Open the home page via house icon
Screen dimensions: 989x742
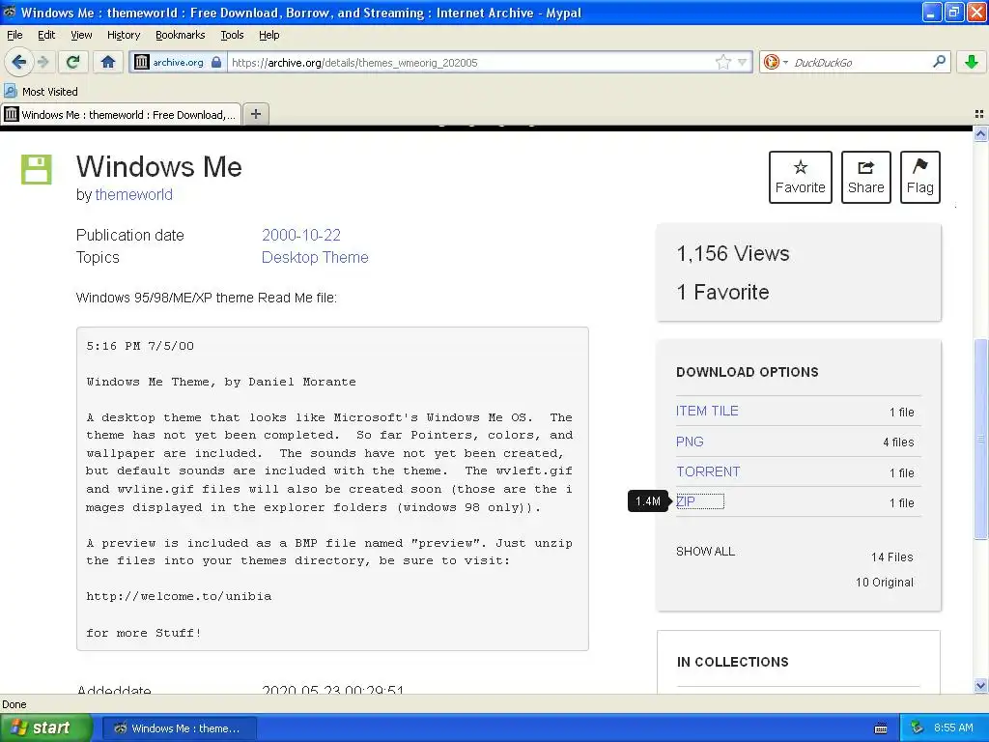108,62
